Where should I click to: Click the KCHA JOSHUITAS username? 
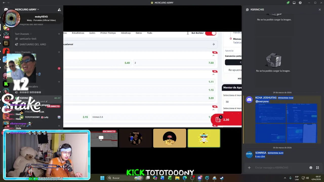point(266,98)
